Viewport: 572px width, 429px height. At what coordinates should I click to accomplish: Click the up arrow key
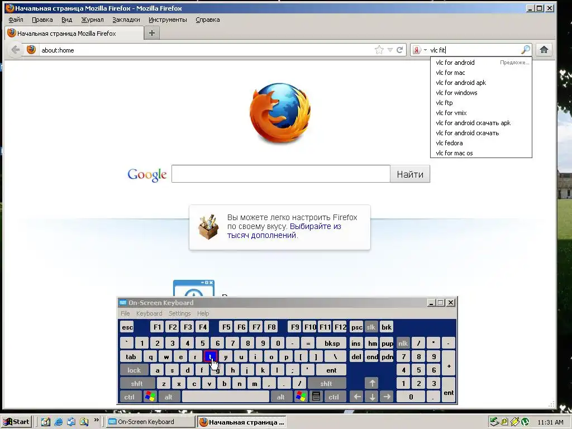372,383
